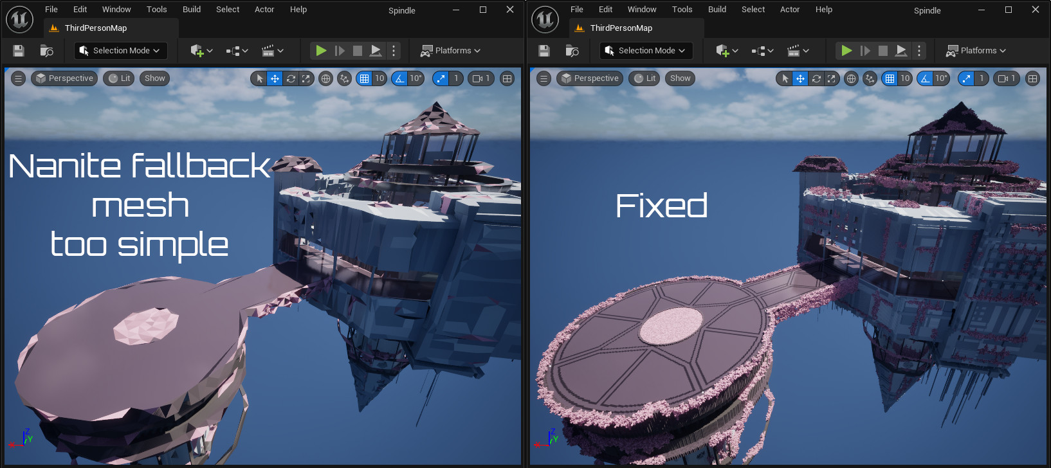1051x468 pixels.
Task: Click the maximize viewport icon in the right viewport
Action: pos(1032,78)
